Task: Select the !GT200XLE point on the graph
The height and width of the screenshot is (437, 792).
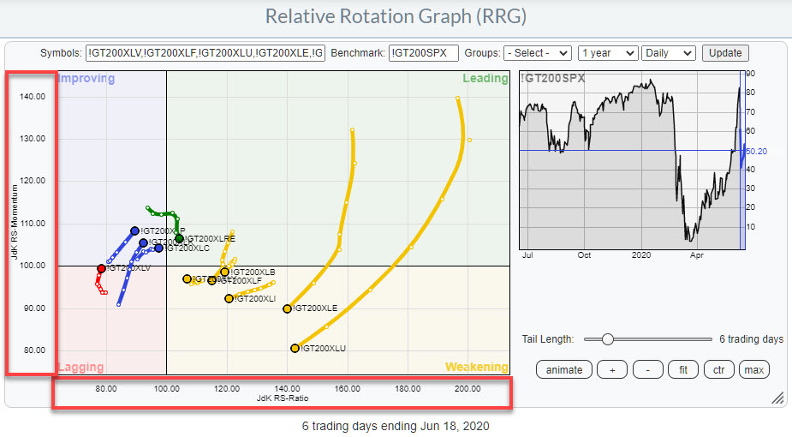Action: [x=288, y=308]
